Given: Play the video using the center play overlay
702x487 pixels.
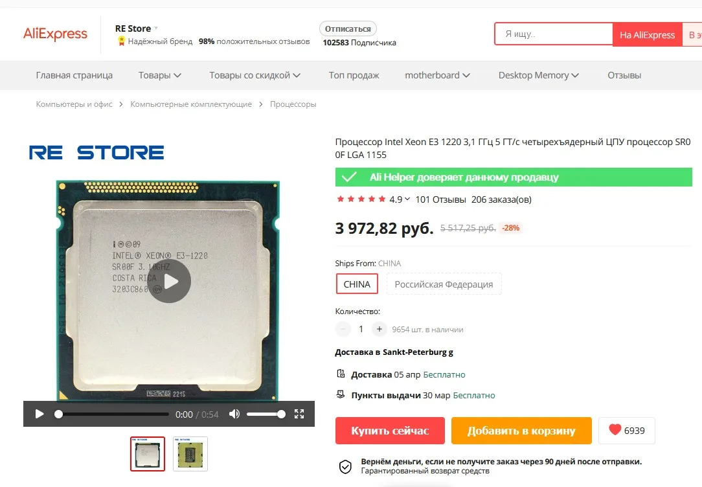Looking at the screenshot, I should 170,282.
